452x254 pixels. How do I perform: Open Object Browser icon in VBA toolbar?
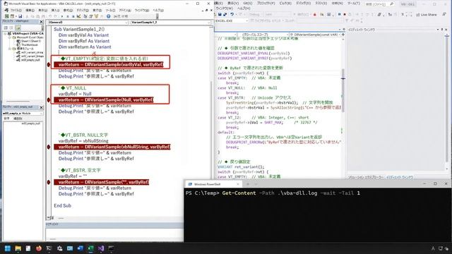96,16
